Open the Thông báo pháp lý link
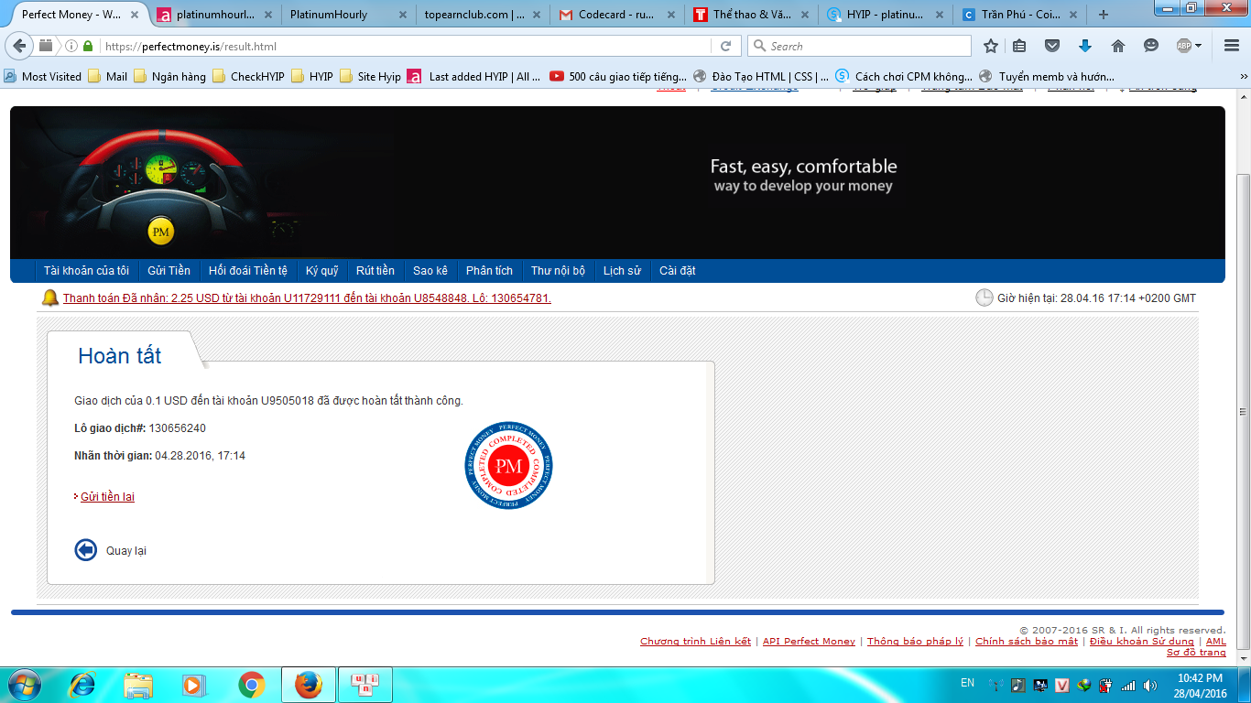 (915, 642)
